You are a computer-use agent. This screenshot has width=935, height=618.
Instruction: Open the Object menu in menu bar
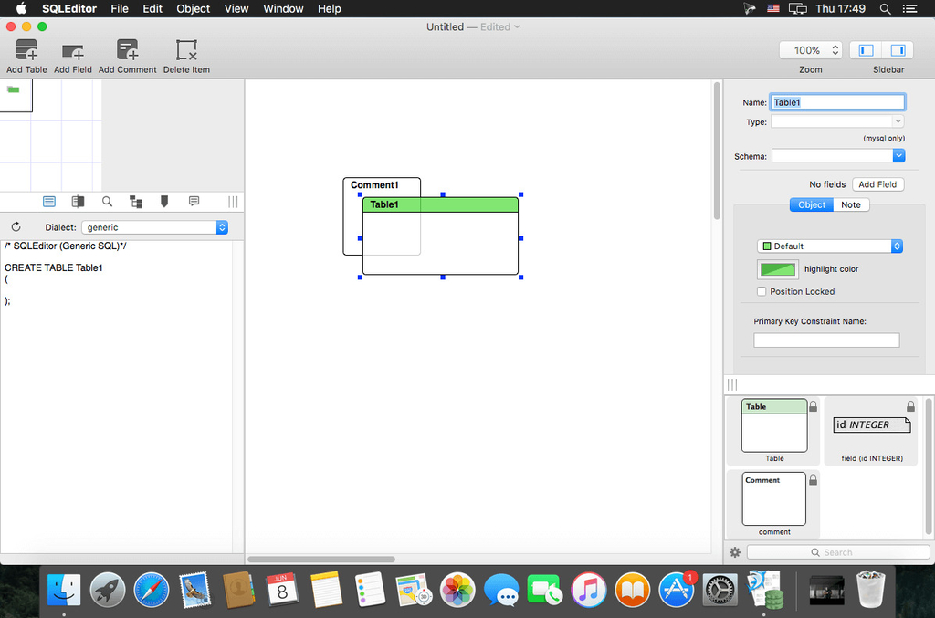pyautogui.click(x=193, y=9)
